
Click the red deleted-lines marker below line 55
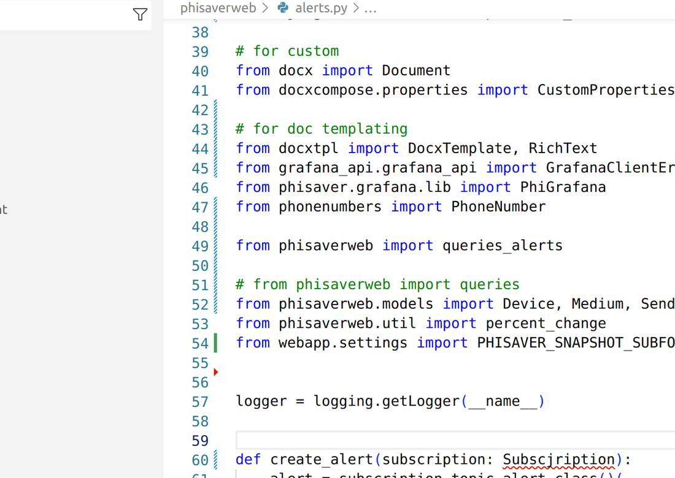216,372
